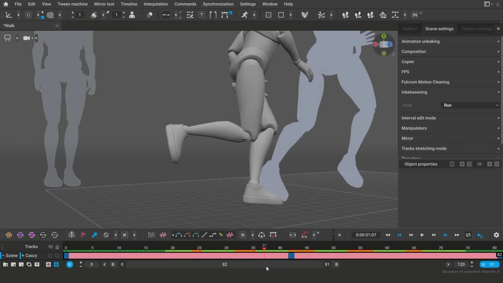Toggle the eye icon in the Tracks header
This screenshot has width=503, height=283.
51,247
